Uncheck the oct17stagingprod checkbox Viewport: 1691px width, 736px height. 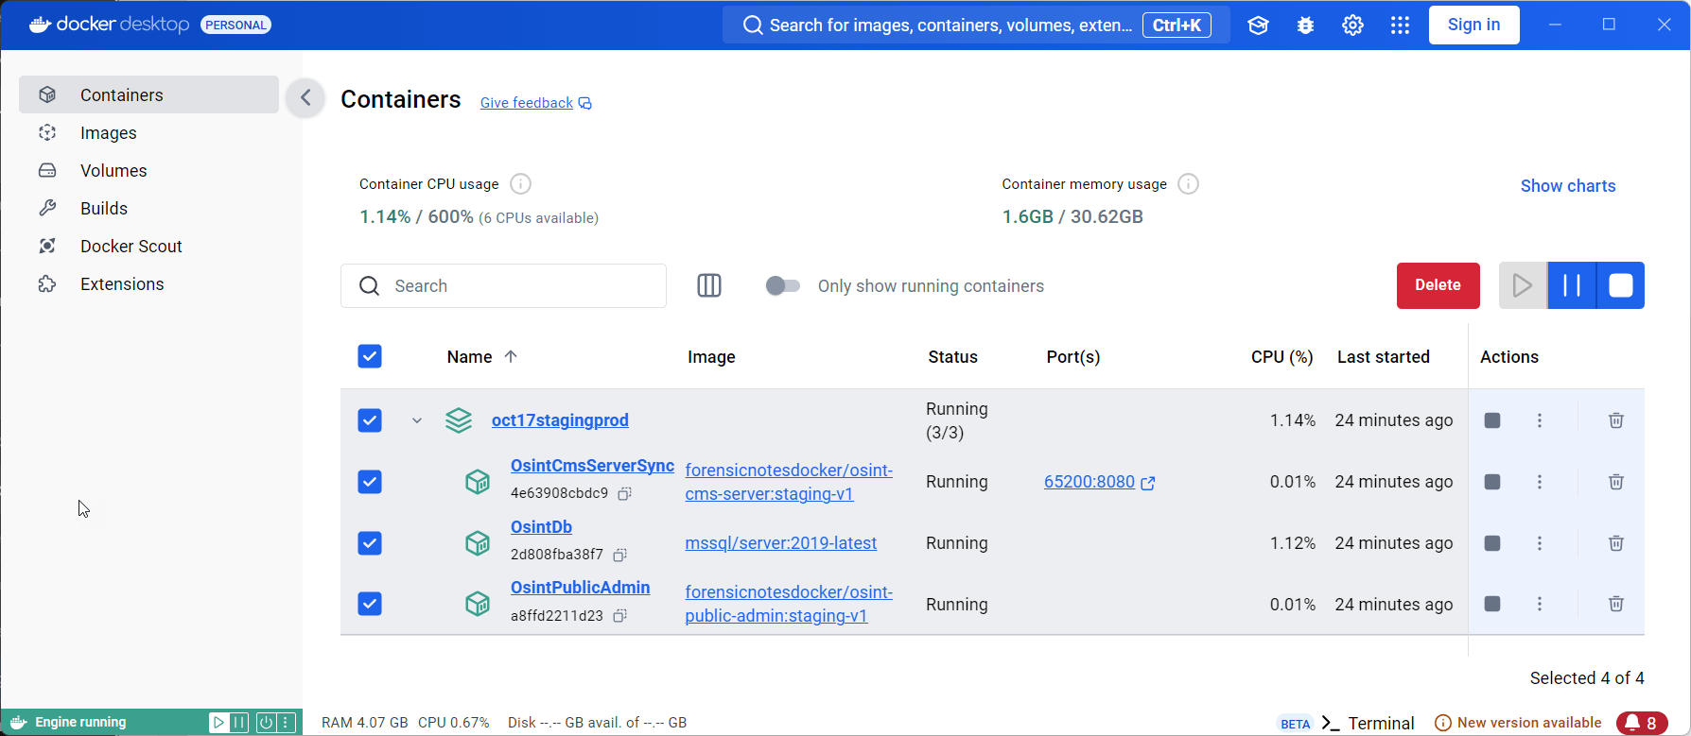click(370, 420)
